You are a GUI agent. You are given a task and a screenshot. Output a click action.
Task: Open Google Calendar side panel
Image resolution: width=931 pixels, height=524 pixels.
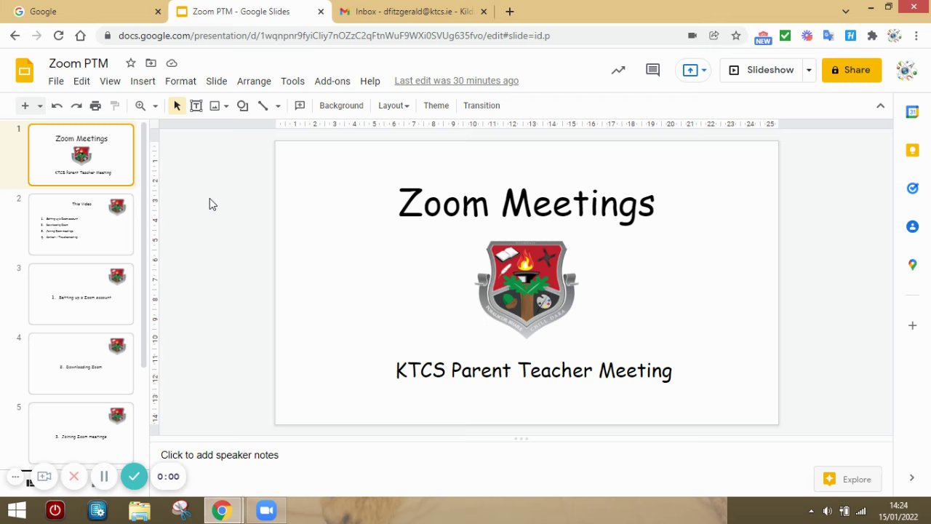(912, 112)
